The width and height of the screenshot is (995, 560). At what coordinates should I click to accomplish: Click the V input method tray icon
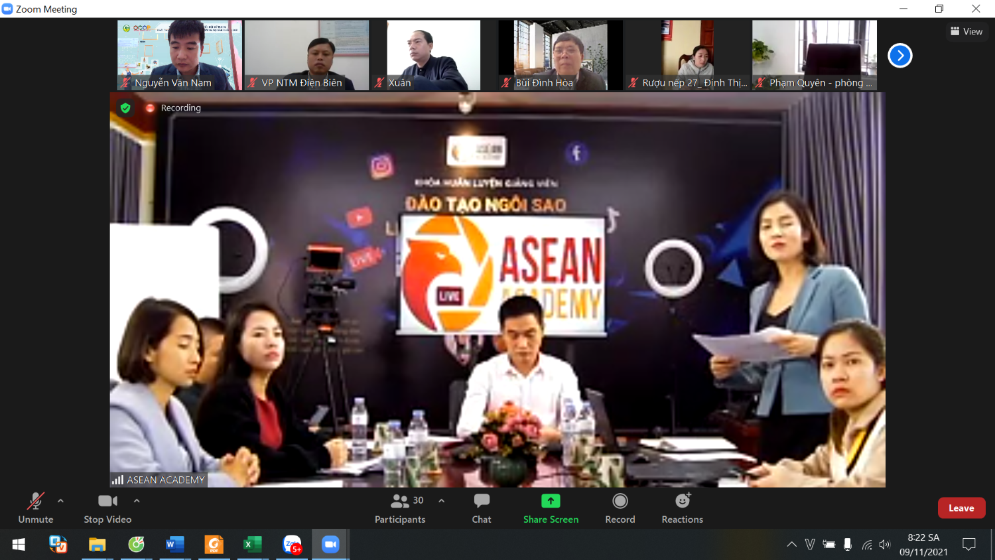coord(810,545)
